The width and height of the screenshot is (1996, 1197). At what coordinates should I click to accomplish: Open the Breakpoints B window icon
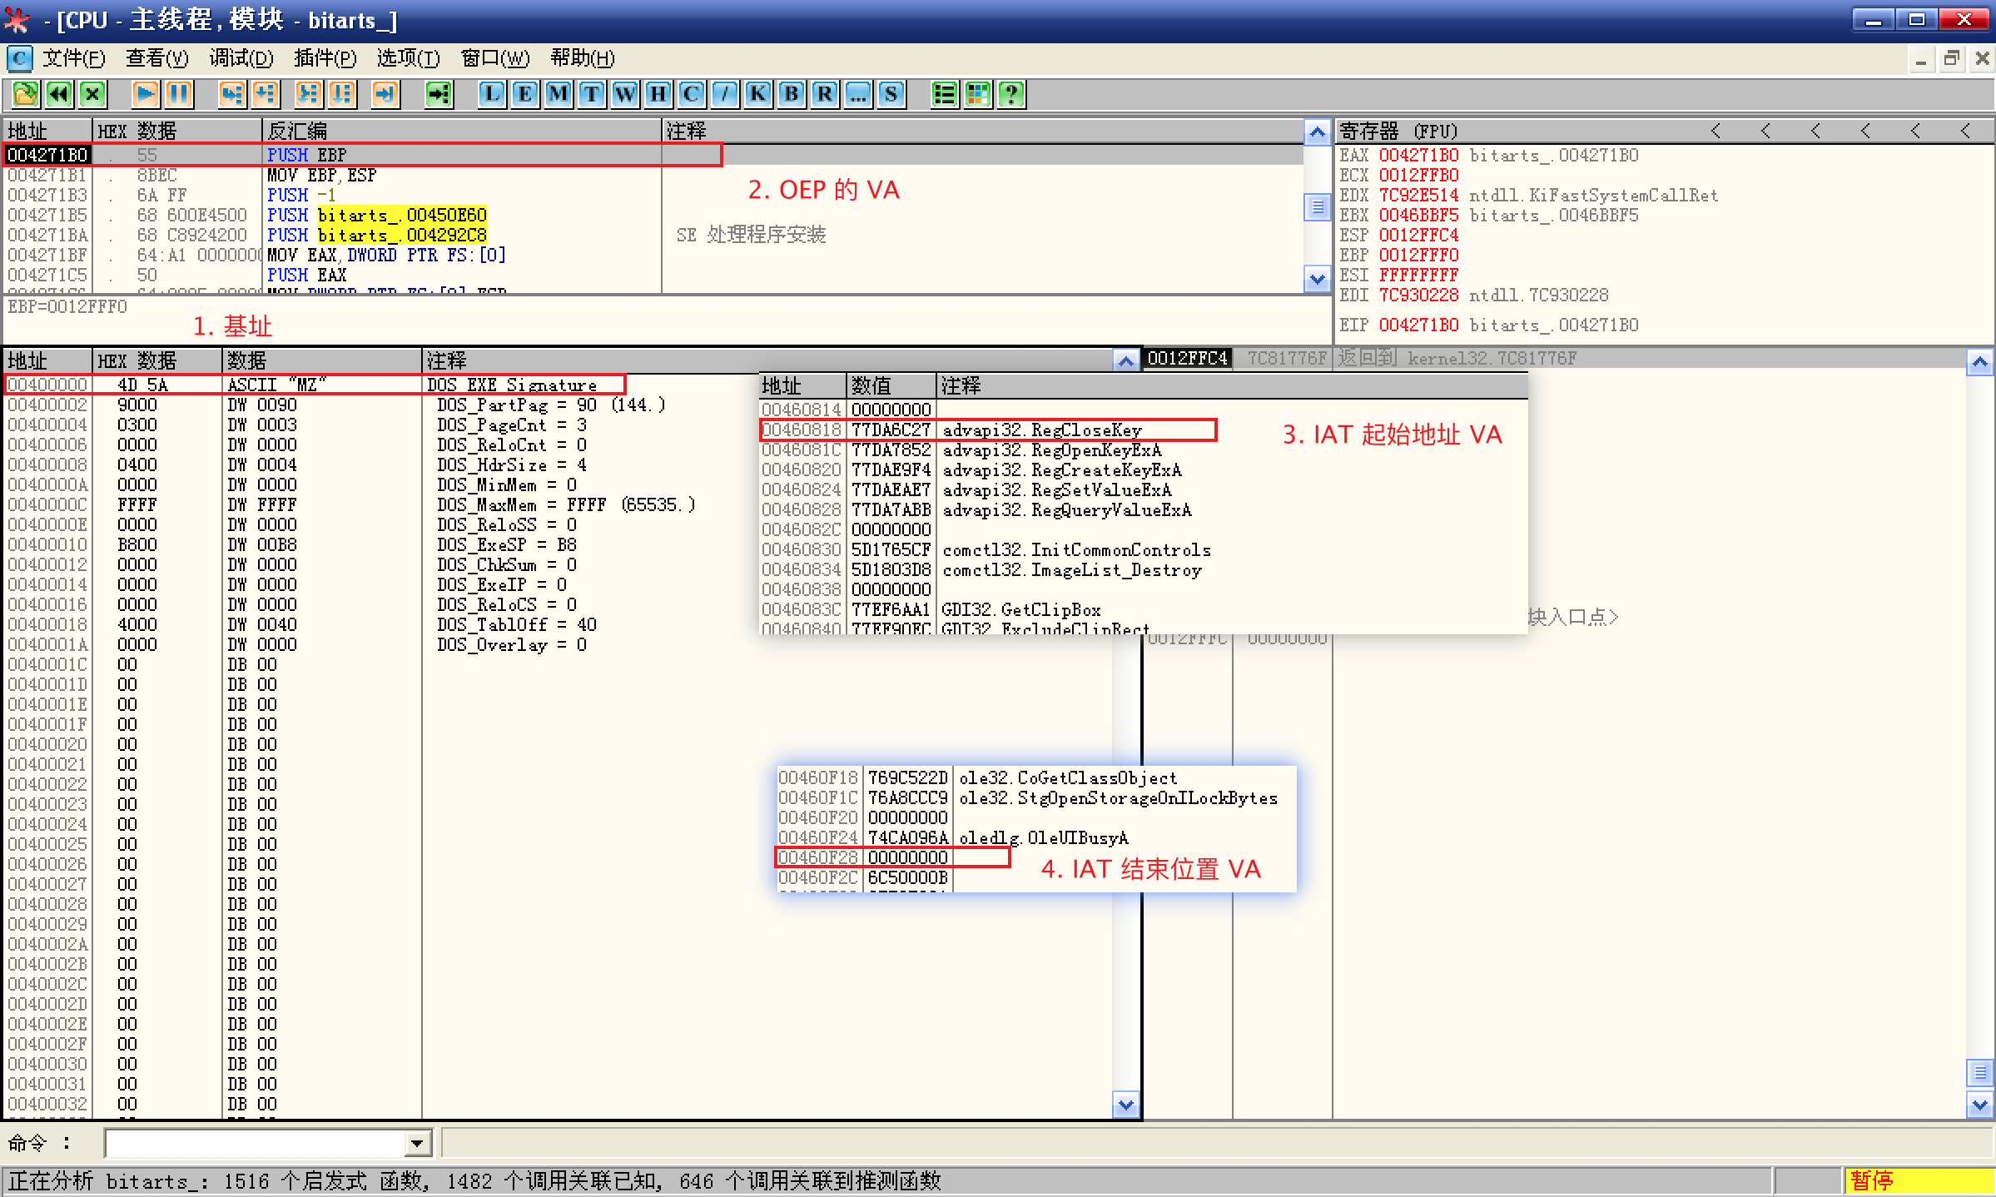tap(791, 94)
